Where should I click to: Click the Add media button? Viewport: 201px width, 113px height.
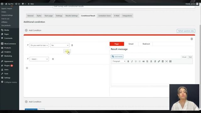[117, 56]
